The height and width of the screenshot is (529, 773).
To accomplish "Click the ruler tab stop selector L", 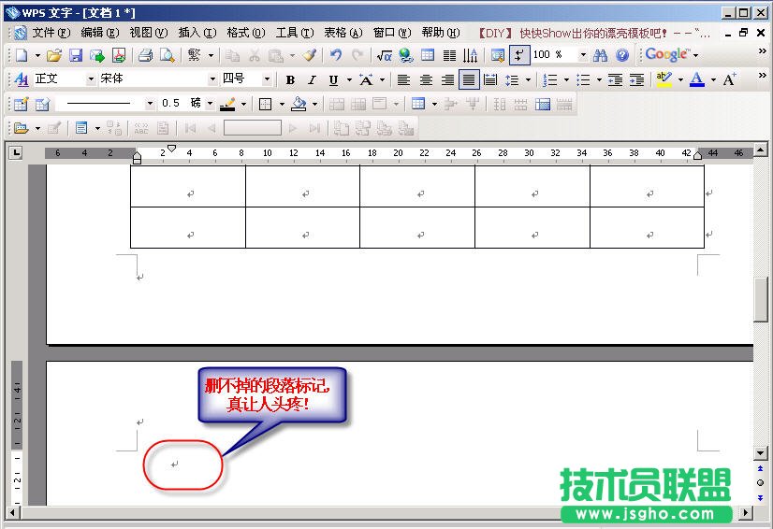I will (x=16, y=152).
